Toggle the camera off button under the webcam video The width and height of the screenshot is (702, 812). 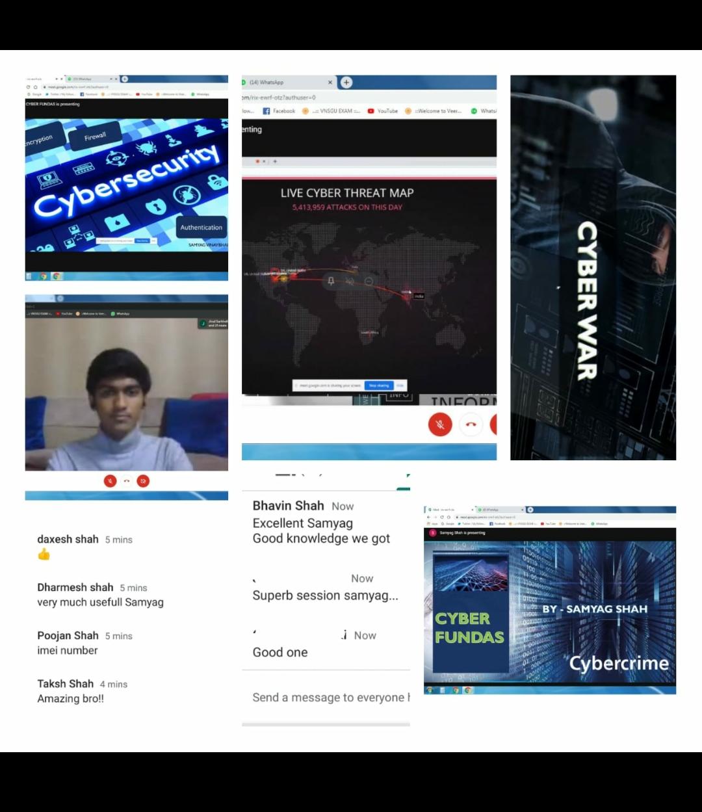click(x=143, y=481)
